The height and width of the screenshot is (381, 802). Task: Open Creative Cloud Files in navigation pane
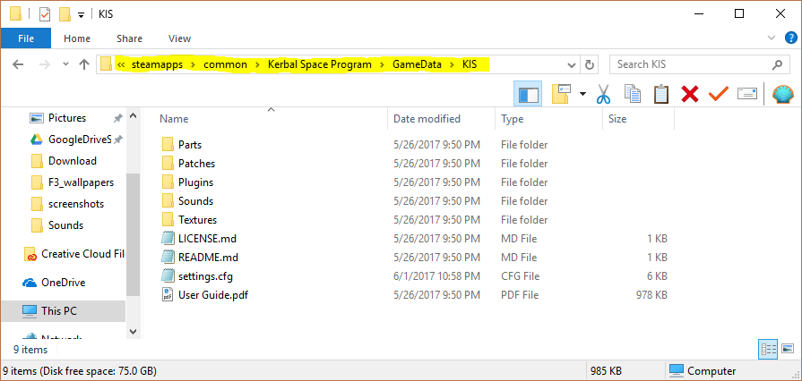82,254
